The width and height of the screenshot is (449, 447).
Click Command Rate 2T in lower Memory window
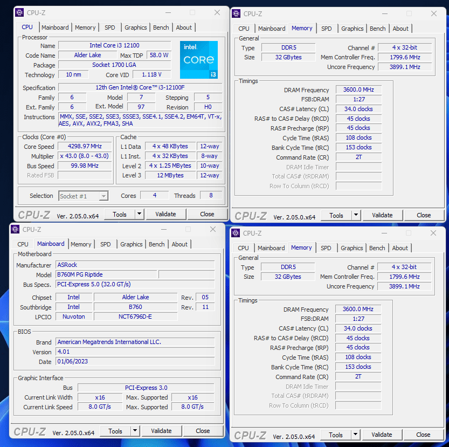pyautogui.click(x=358, y=376)
